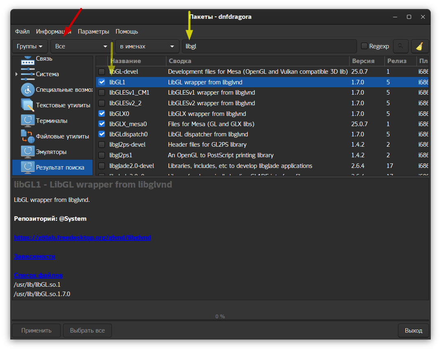Image resolution: width=441 pixels, height=351 pixels.
Task: Click the Текстовые утилиты group icon
Action: click(x=27, y=105)
